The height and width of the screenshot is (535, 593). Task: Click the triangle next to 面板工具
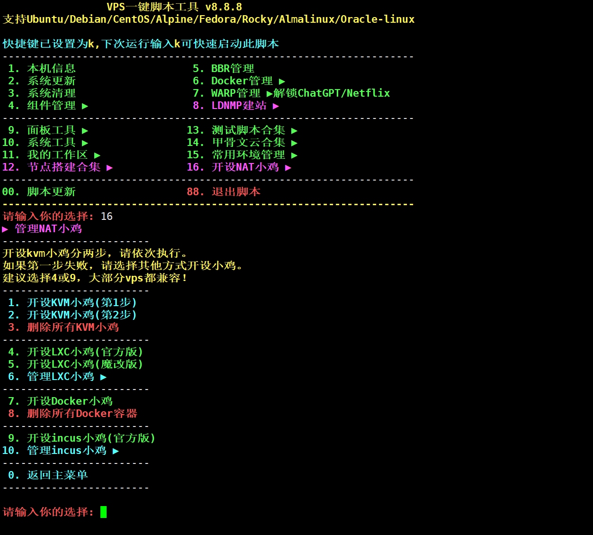coord(85,131)
